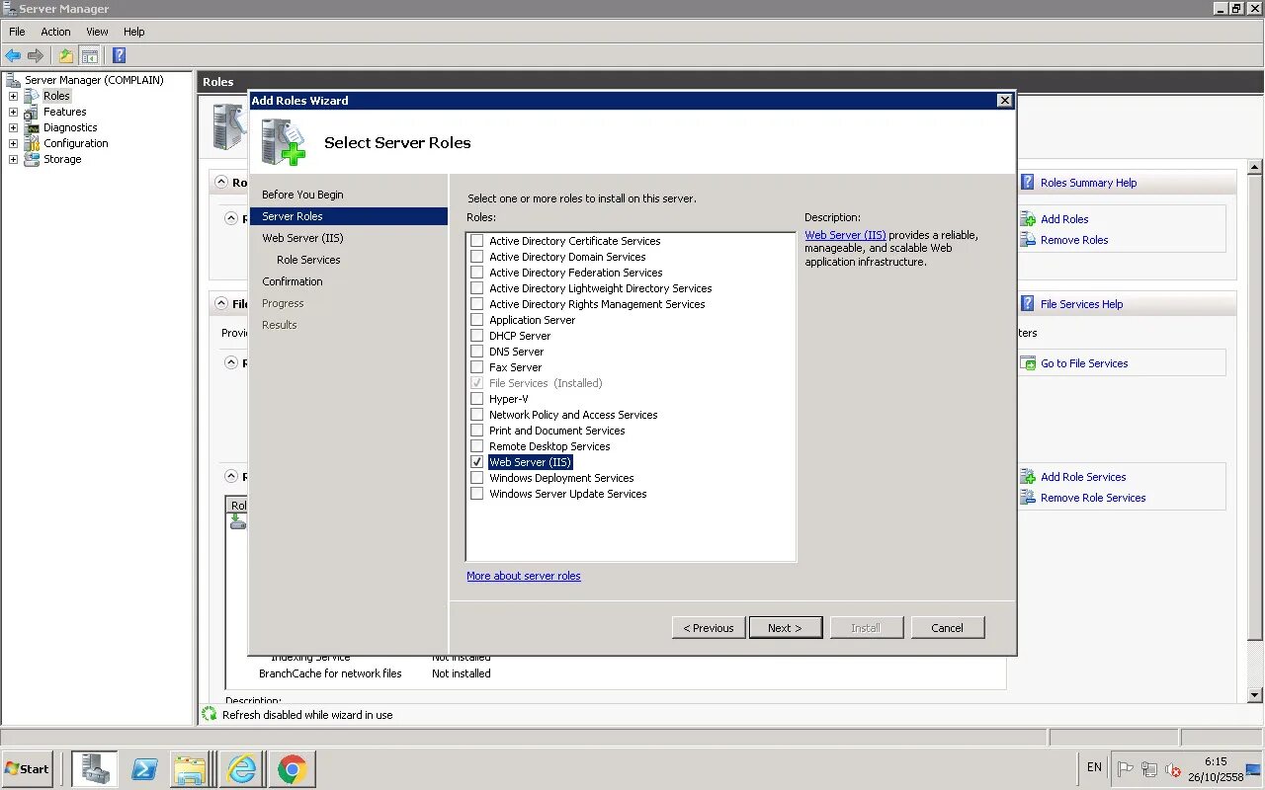1265x790 pixels.
Task: Uncheck the Web Server (IIS) role
Action: (x=477, y=462)
